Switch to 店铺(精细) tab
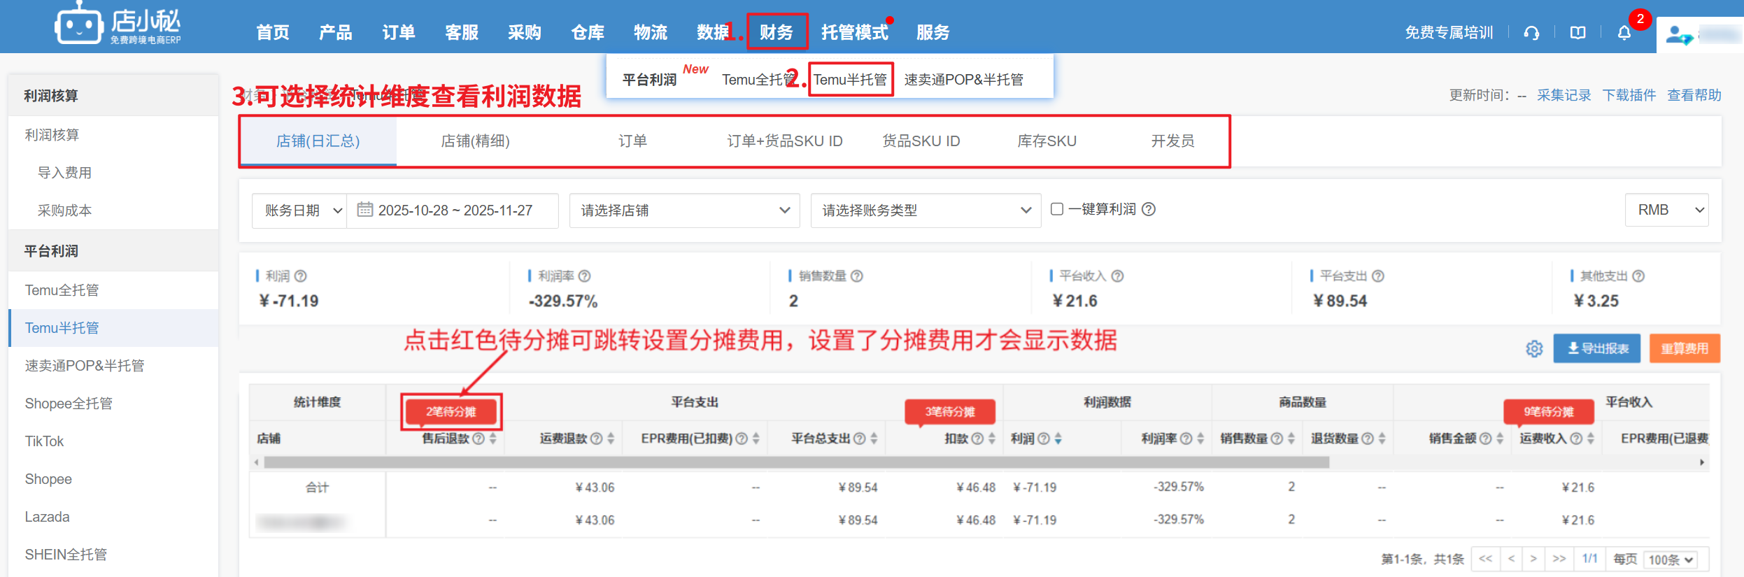This screenshot has height=577, width=1744. coord(475,141)
